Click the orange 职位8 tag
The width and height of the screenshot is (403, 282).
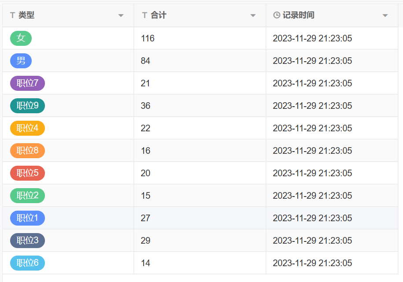(27, 151)
